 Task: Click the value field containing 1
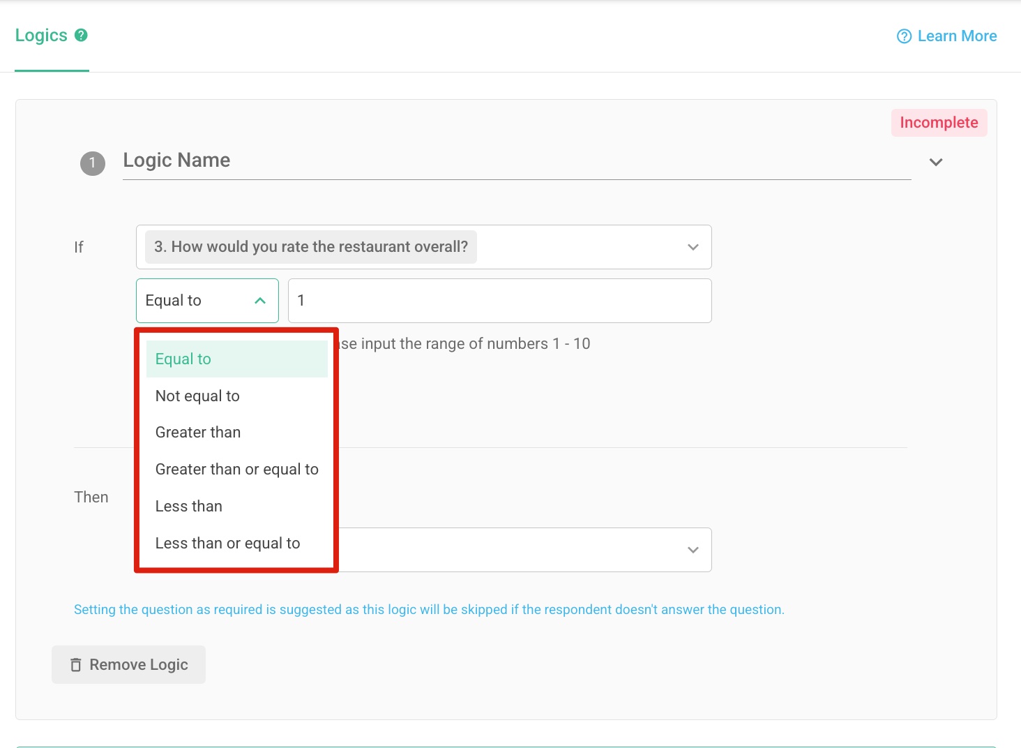click(x=499, y=301)
